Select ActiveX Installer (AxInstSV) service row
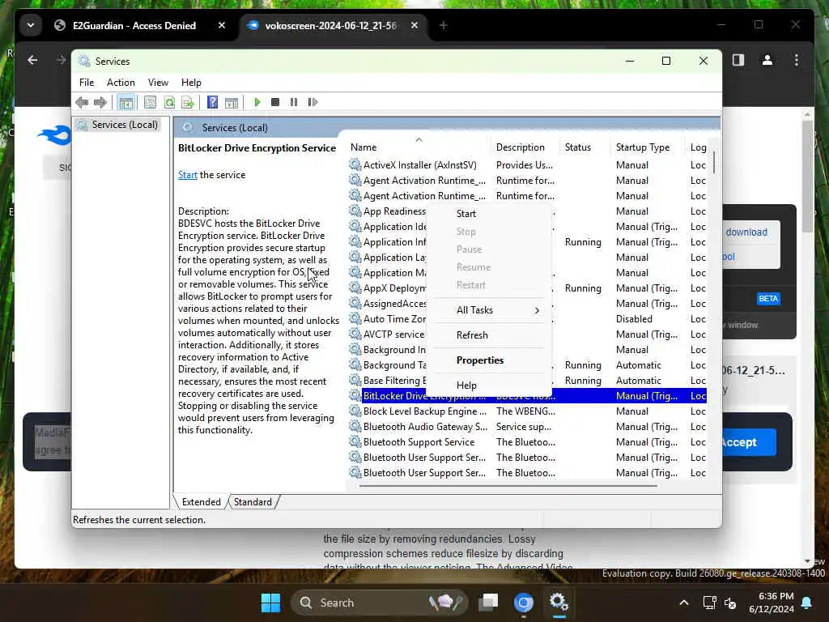 click(528, 165)
